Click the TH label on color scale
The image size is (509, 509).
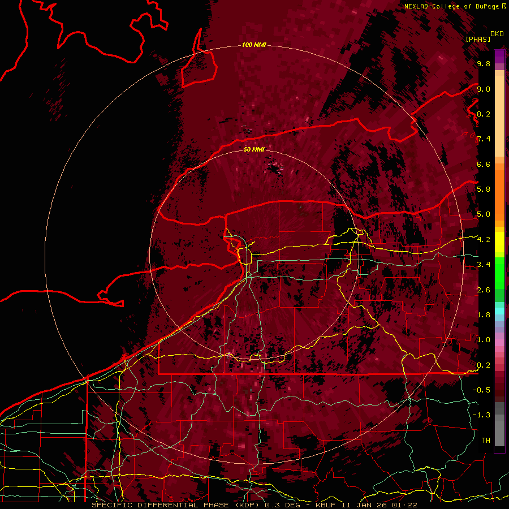486,441
